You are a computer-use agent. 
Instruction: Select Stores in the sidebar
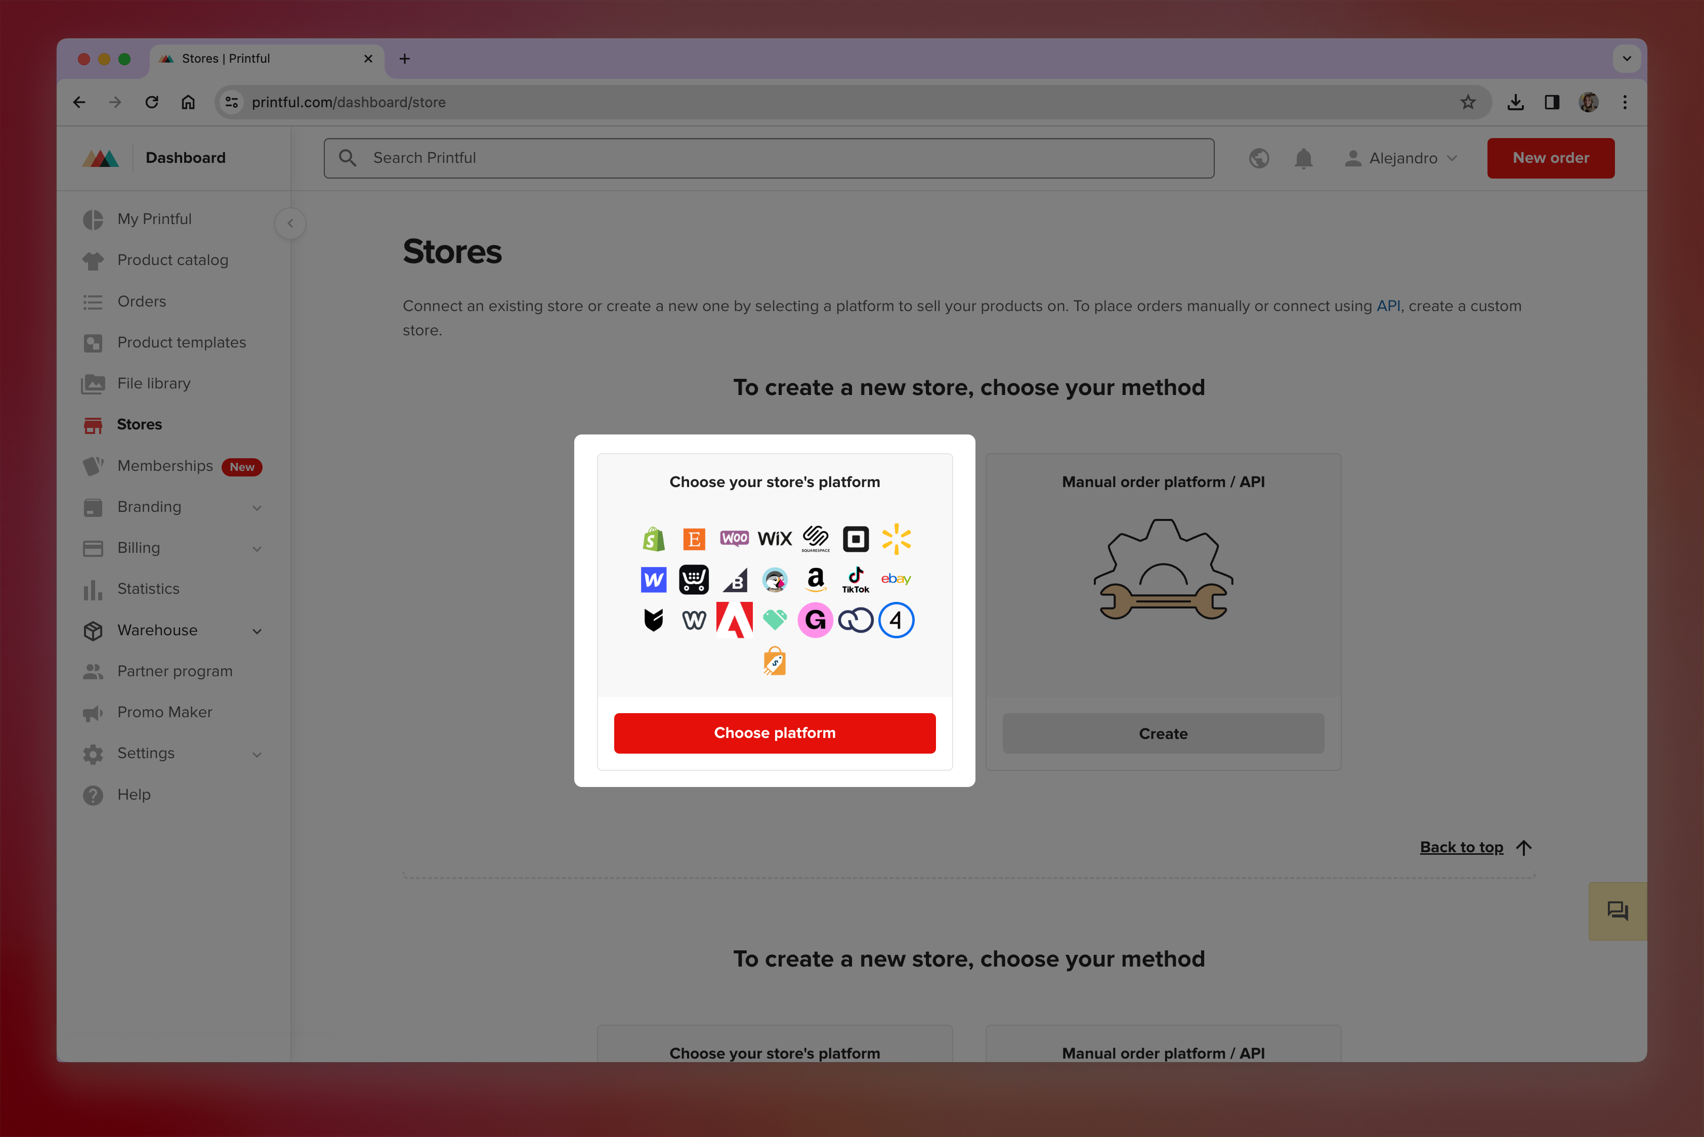point(139,424)
